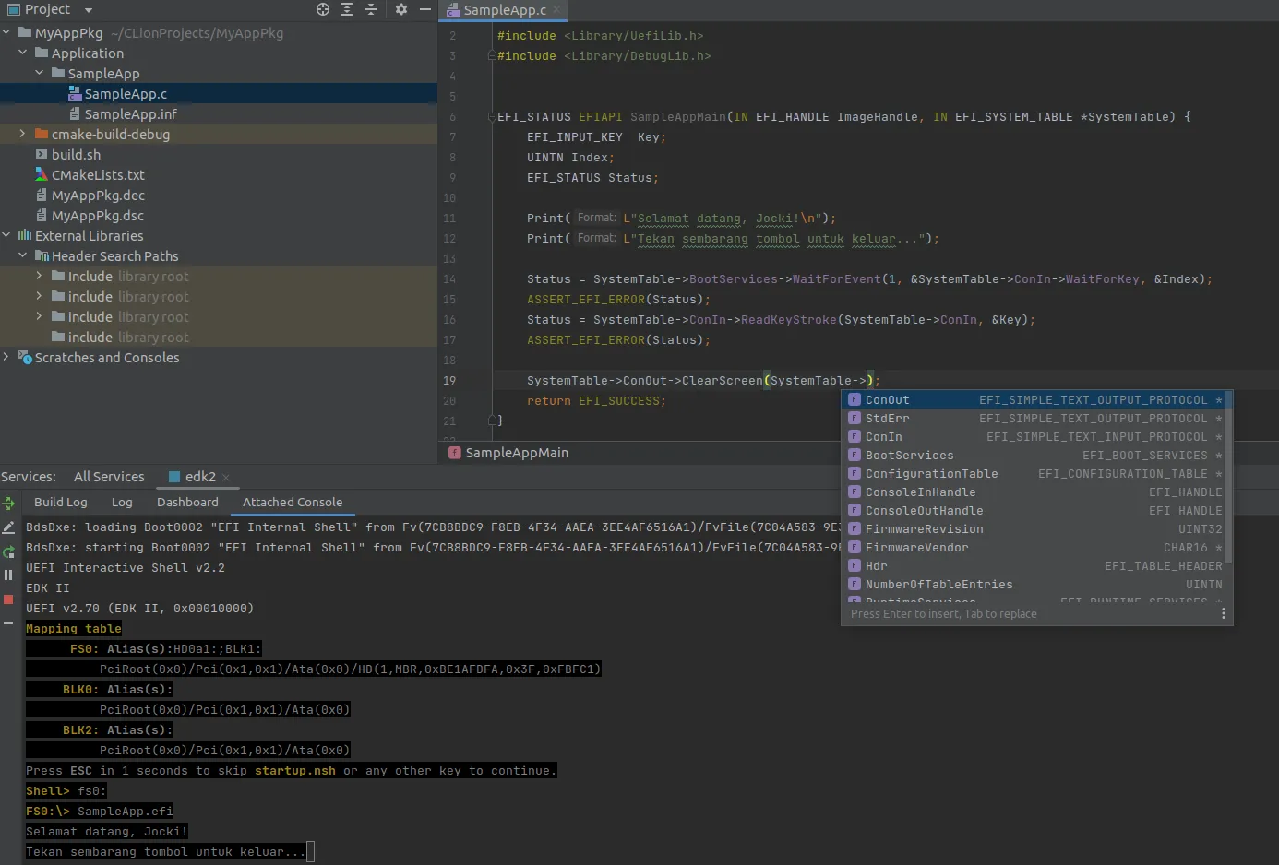Pick BootServices from completion popup
Screen dimensions: 1279x865
click(x=1034, y=455)
